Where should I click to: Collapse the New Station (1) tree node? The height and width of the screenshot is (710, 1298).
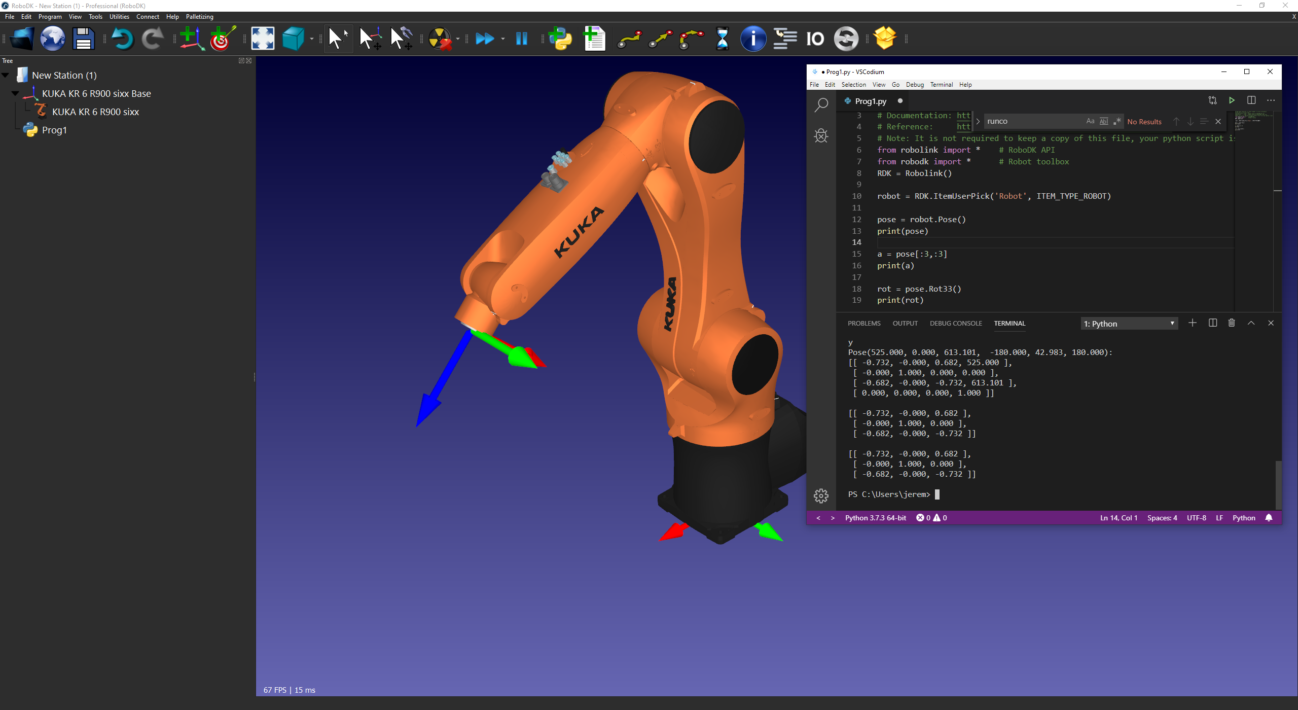pos(6,75)
